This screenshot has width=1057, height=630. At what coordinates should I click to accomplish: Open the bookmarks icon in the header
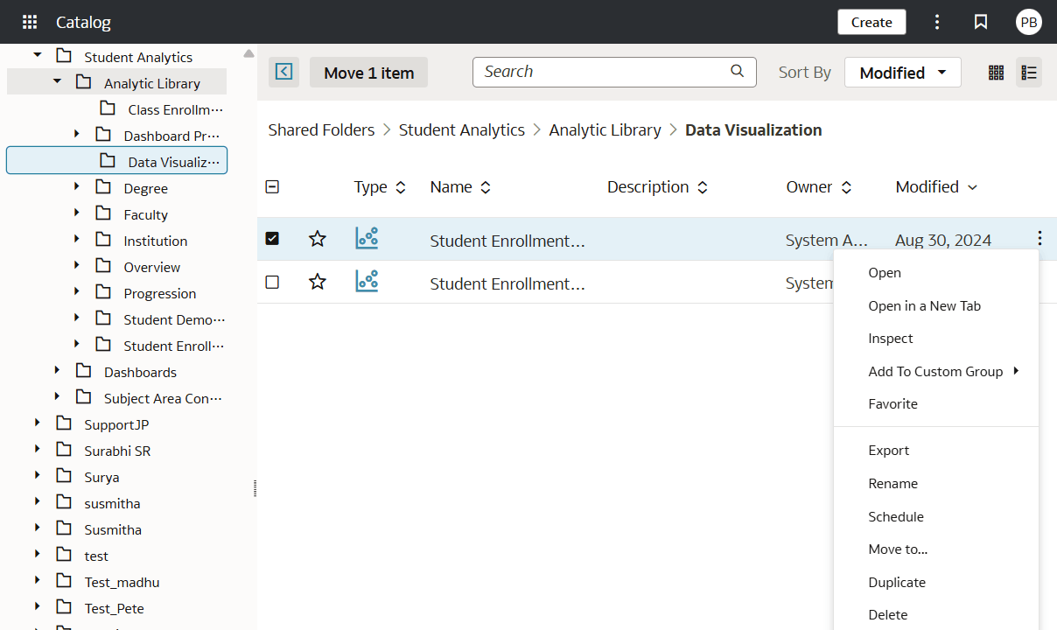click(x=981, y=22)
